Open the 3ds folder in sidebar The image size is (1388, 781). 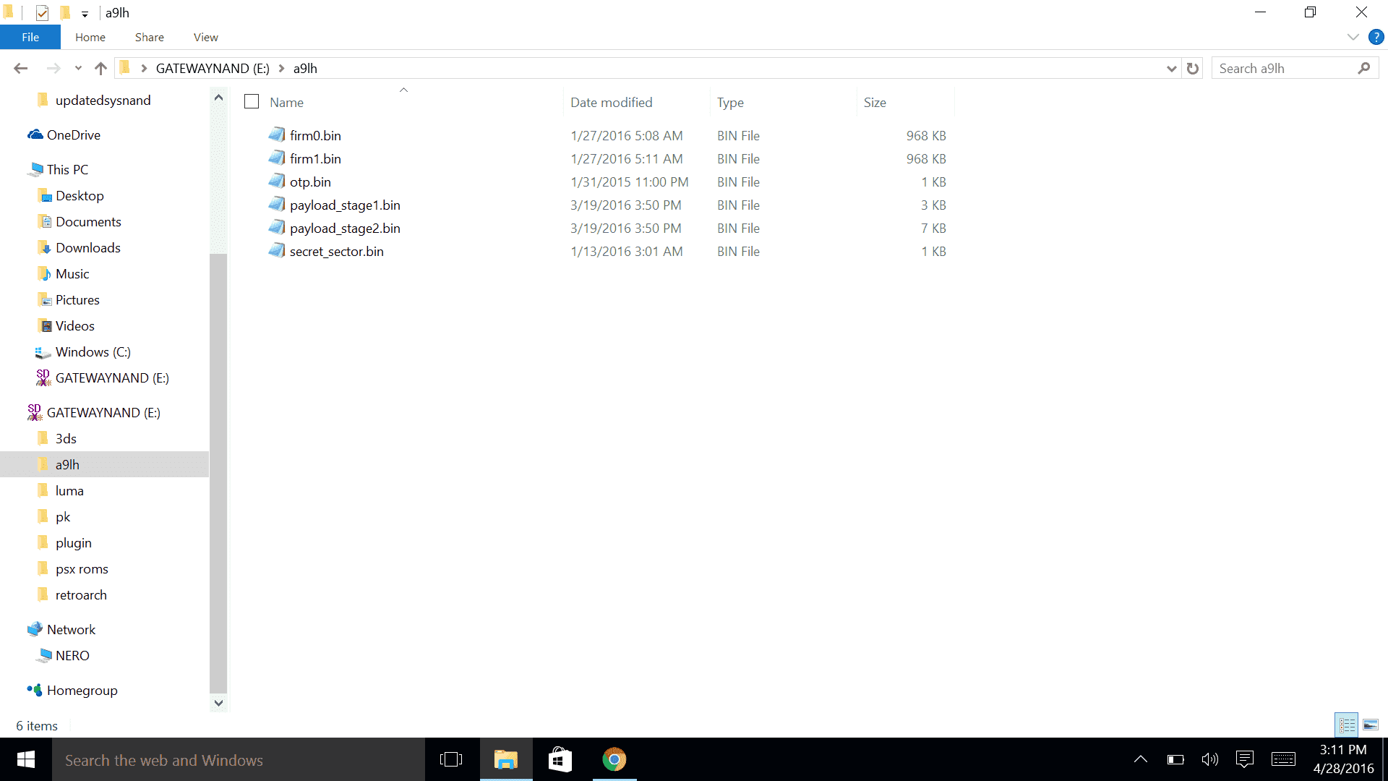(x=66, y=438)
